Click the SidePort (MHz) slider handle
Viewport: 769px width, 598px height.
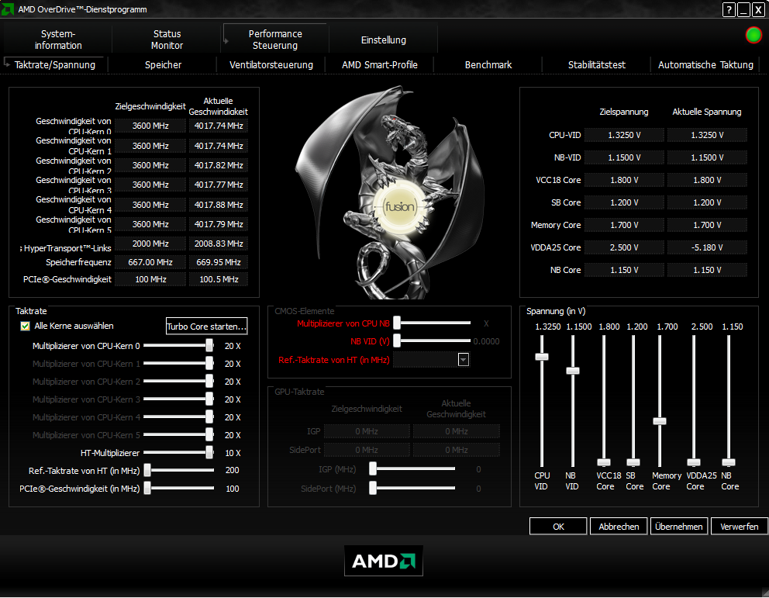click(x=373, y=488)
